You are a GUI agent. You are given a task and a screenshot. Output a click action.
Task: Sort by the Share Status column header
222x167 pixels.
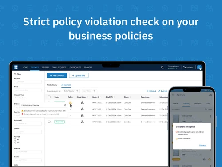pos(82,97)
